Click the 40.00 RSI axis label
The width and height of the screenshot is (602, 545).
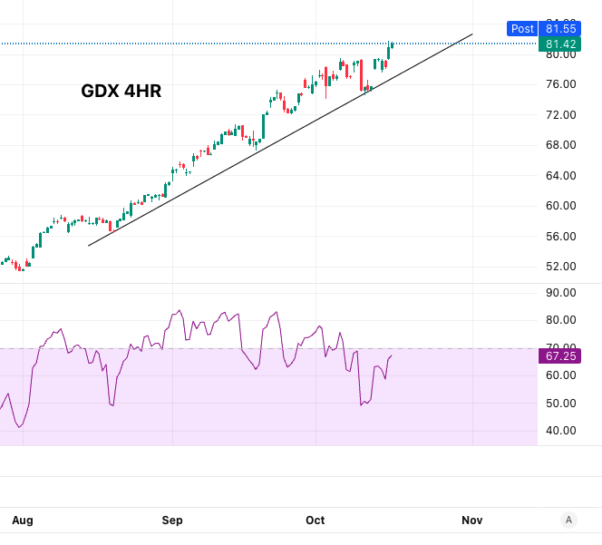(561, 431)
